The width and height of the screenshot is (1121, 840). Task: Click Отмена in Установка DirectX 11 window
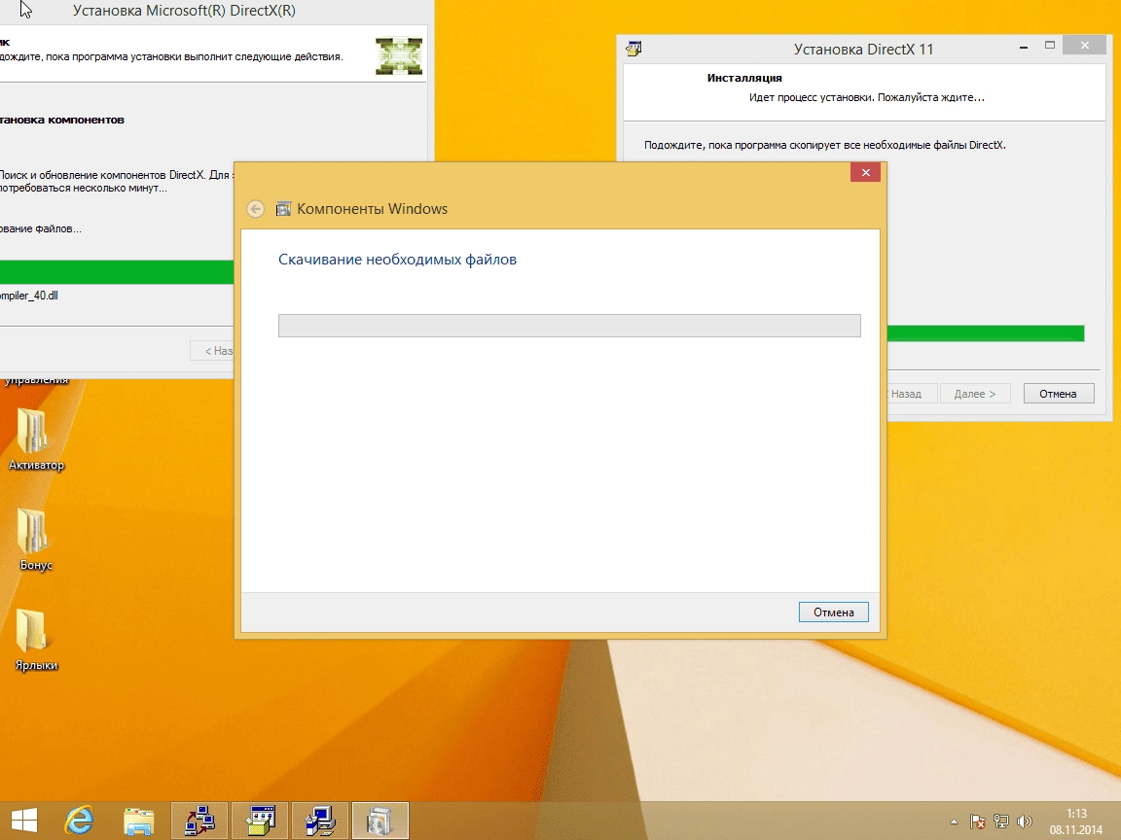pyautogui.click(x=1058, y=394)
